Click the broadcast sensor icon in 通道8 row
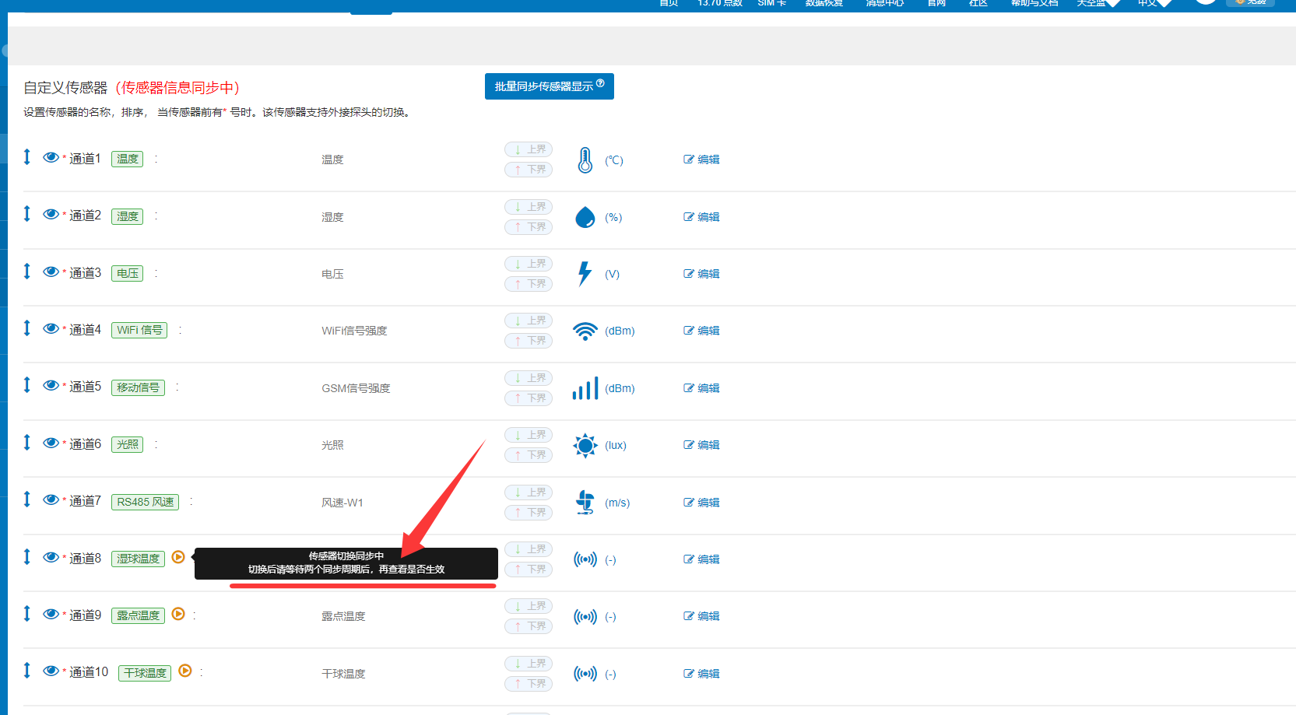 pyautogui.click(x=585, y=559)
